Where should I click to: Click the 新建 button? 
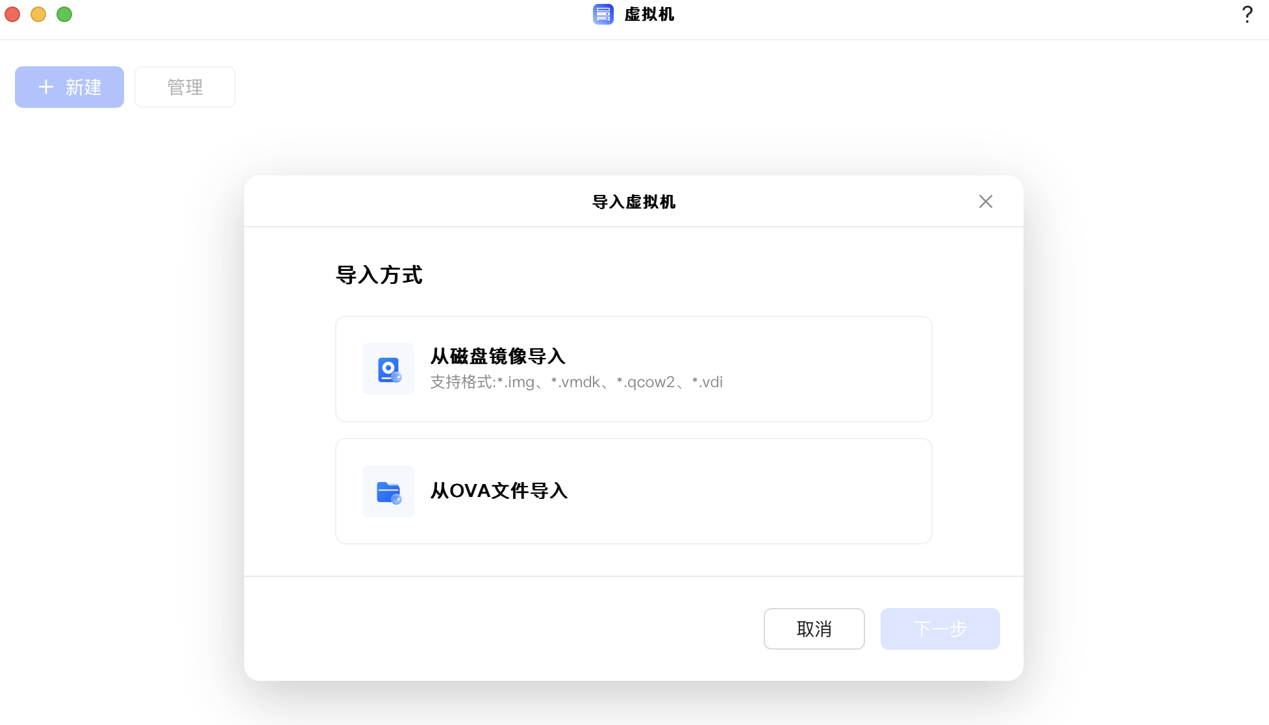point(69,87)
